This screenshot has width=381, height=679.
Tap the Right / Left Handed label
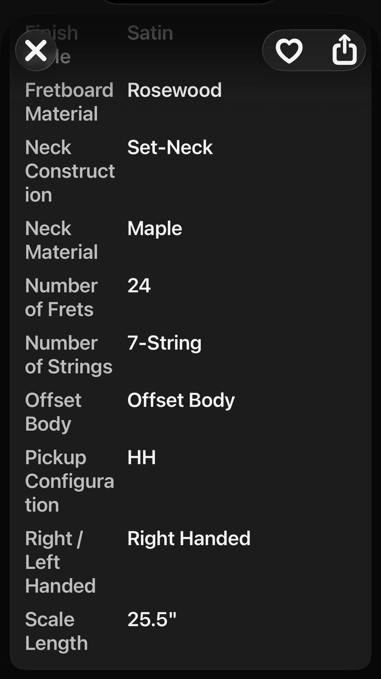coord(60,562)
